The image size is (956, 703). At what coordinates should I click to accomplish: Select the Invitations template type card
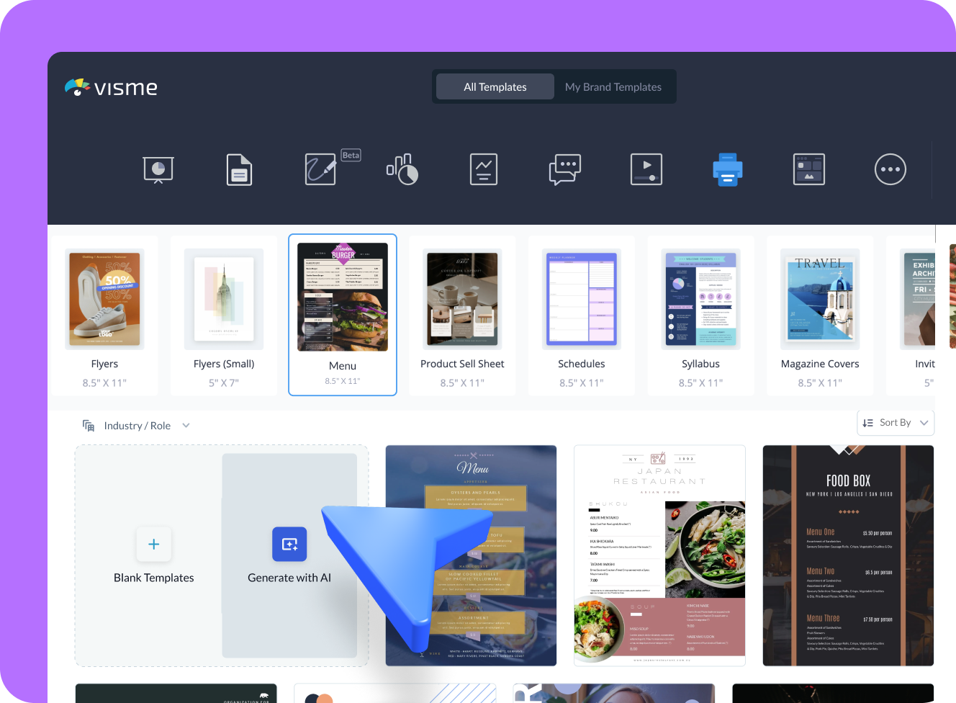pos(911,315)
